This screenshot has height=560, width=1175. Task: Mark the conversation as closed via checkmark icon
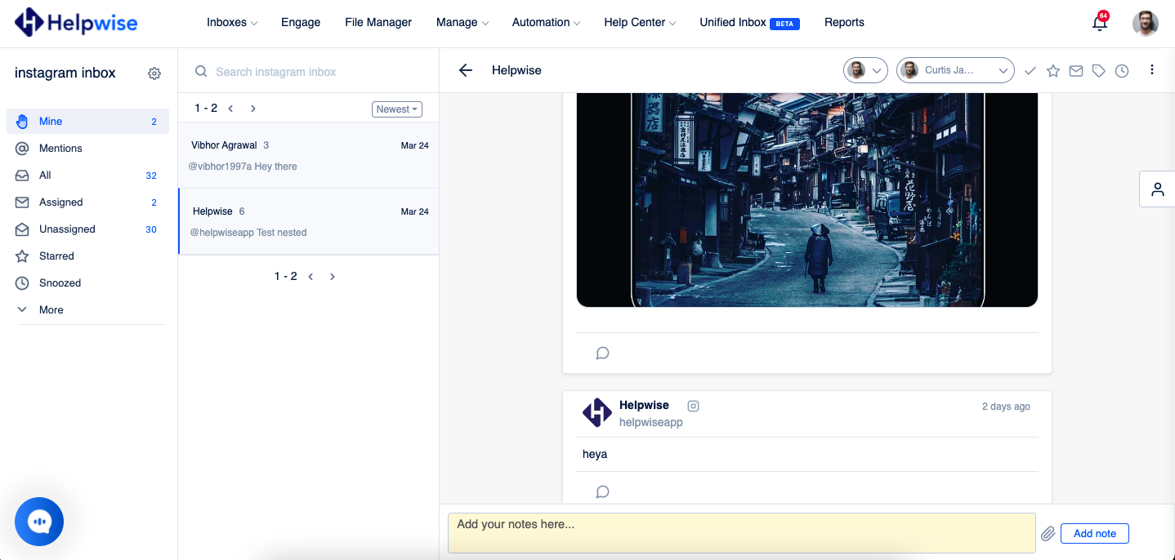coord(1030,70)
